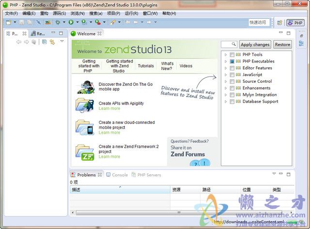The image size is (310, 229).
Task: Click the Zend Framework 2 project folder icon
Action: pyautogui.click(x=85, y=153)
